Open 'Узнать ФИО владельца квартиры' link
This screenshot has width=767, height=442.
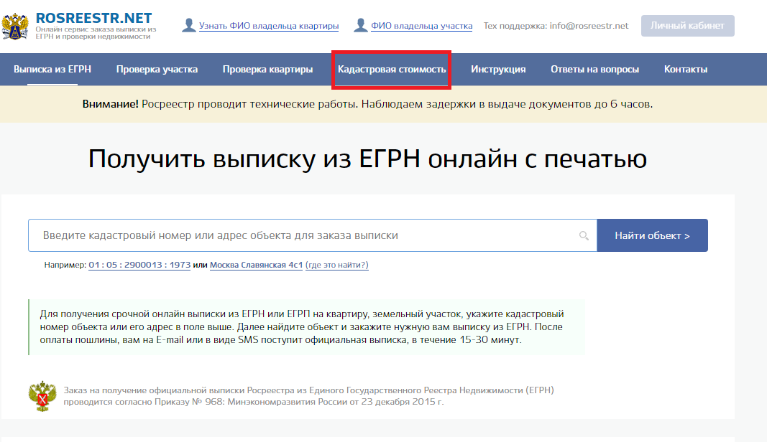click(268, 26)
